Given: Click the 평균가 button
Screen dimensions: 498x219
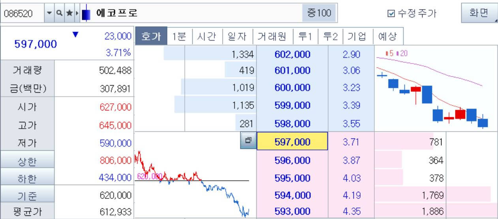Looking at the screenshot, I should [x=27, y=212].
